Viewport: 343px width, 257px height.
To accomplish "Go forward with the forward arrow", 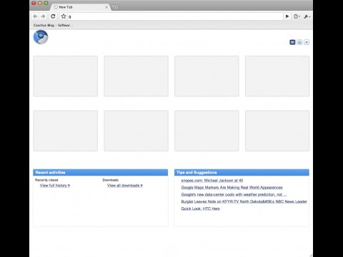I will pos(43,16).
